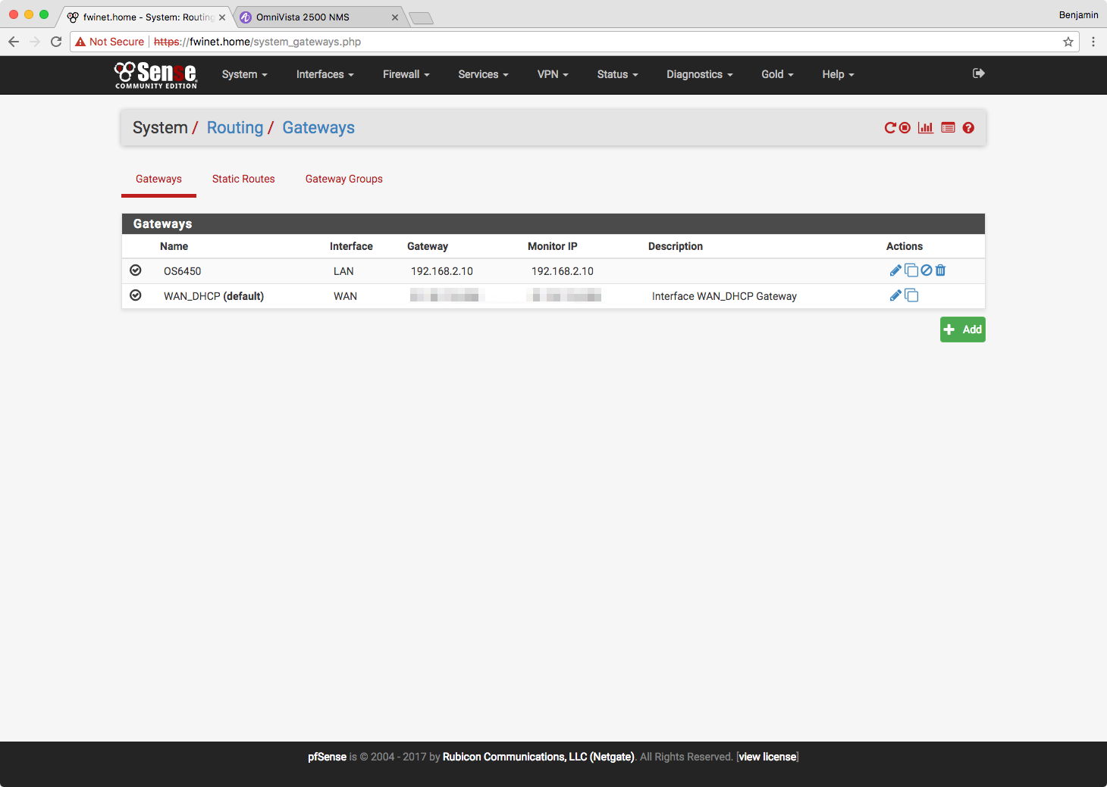Image resolution: width=1107 pixels, height=787 pixels.
Task: Open related log entries icon
Action: (x=948, y=128)
